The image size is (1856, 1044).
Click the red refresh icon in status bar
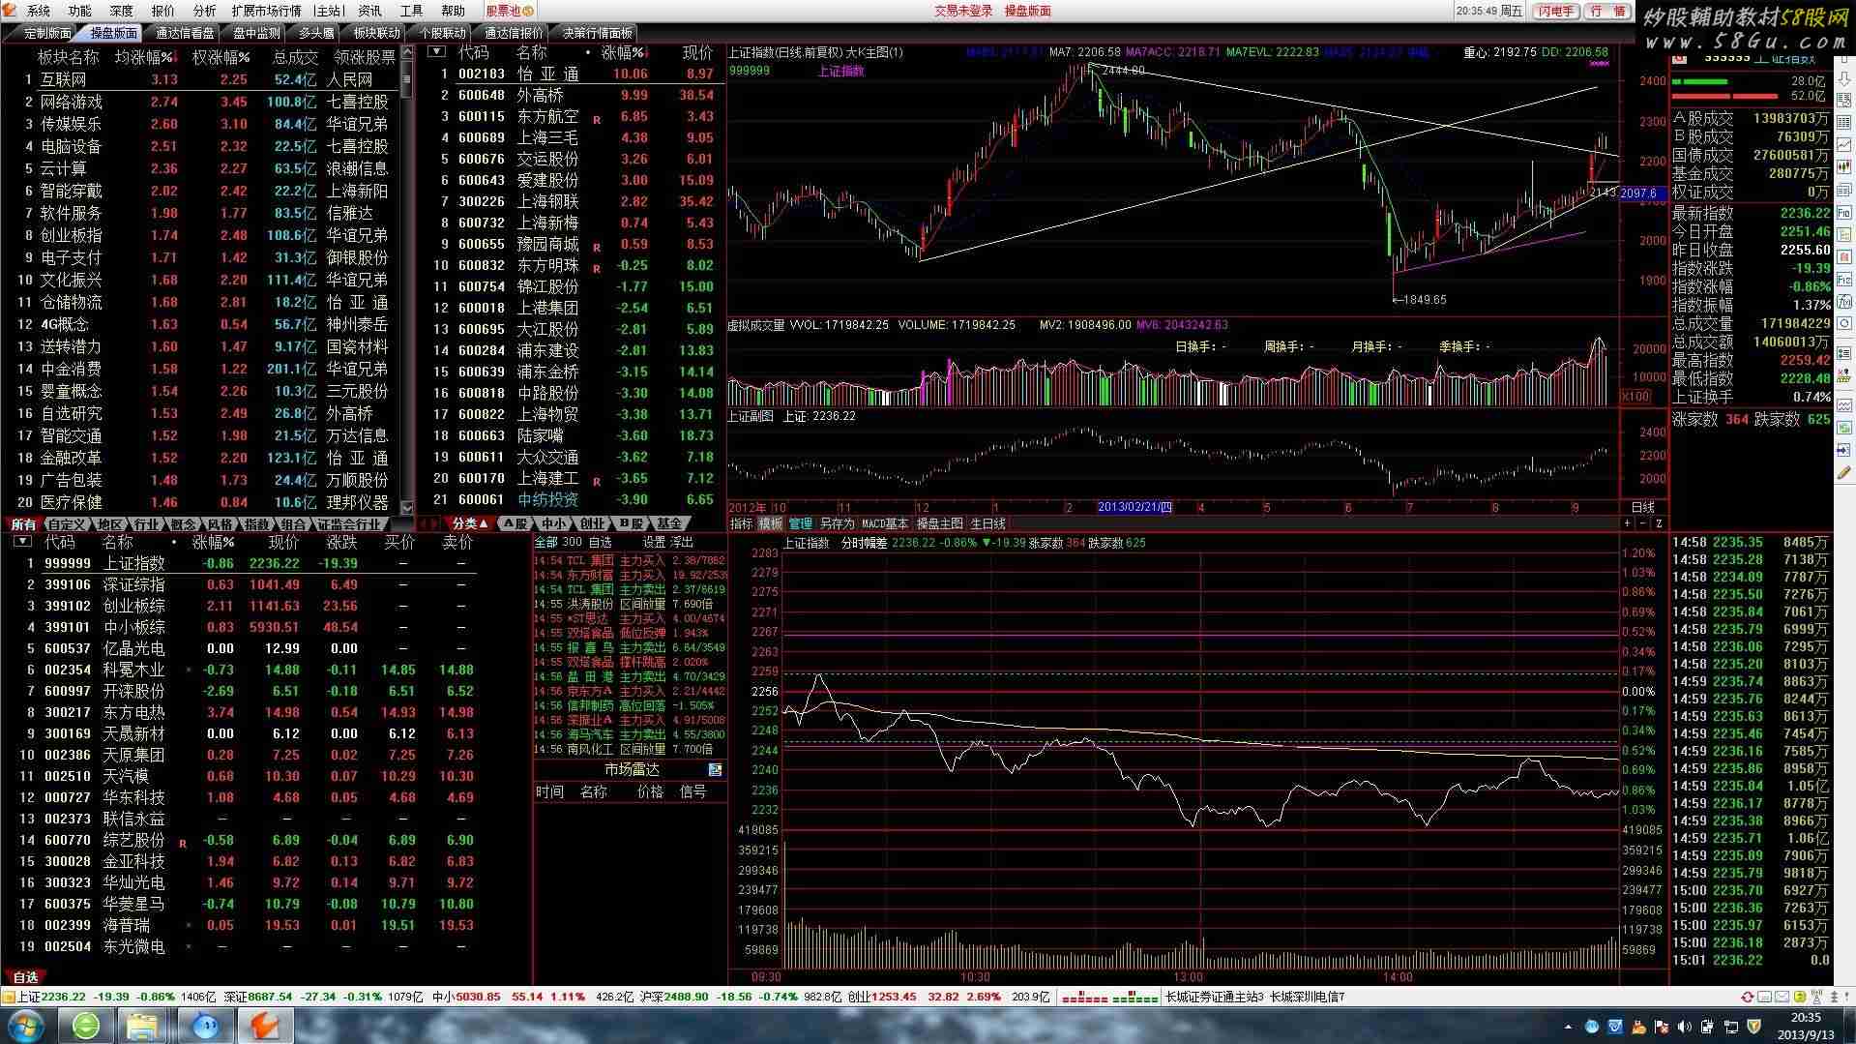coord(1748,997)
